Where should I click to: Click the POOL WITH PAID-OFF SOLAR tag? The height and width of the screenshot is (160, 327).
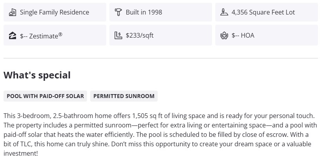pyautogui.click(x=45, y=96)
